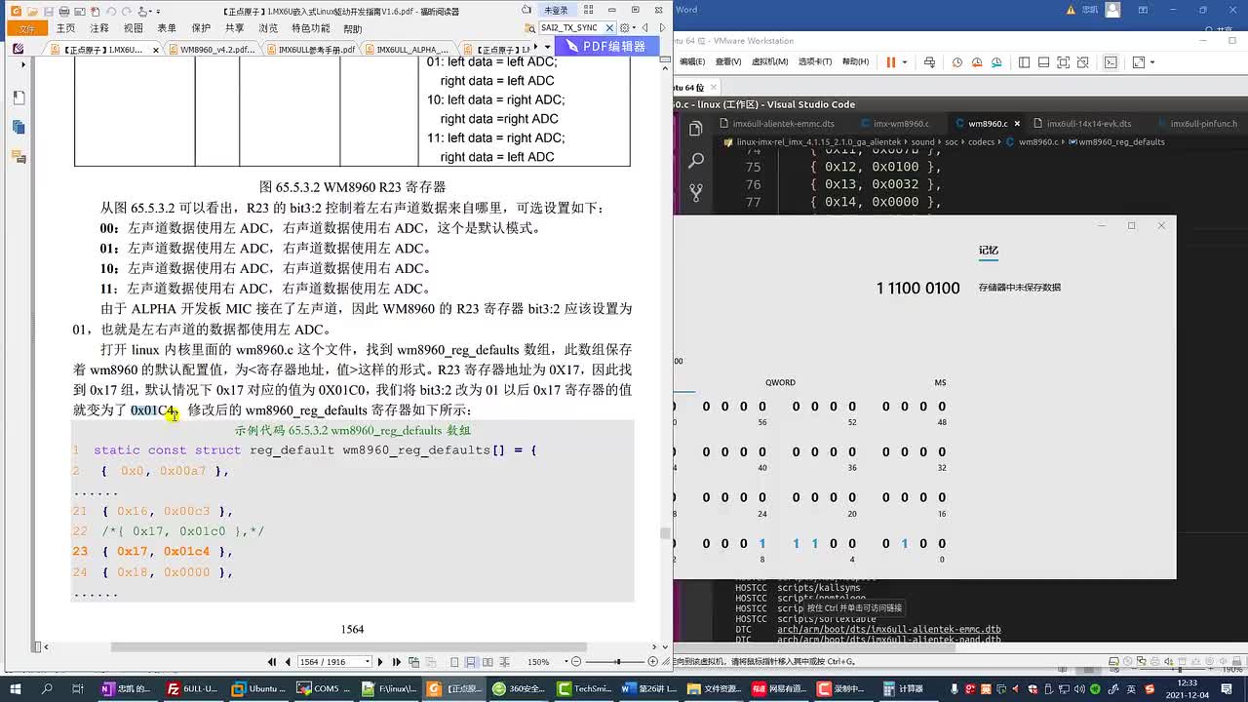Switch to the 主页 ribbon tab
1248x702 pixels.
click(65, 28)
